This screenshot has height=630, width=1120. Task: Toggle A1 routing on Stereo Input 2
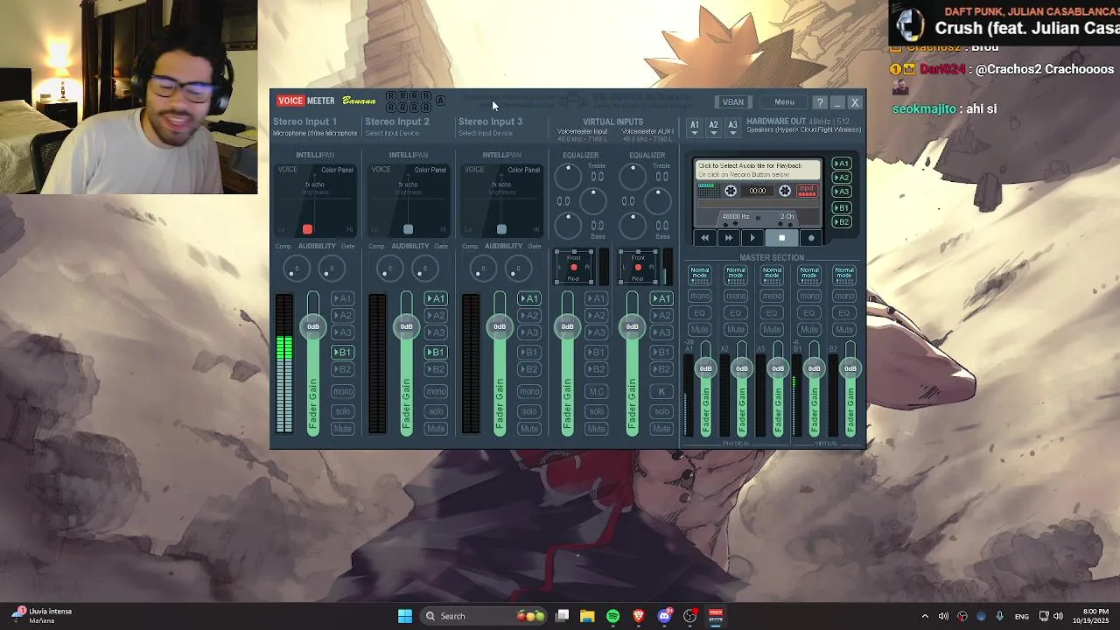436,298
